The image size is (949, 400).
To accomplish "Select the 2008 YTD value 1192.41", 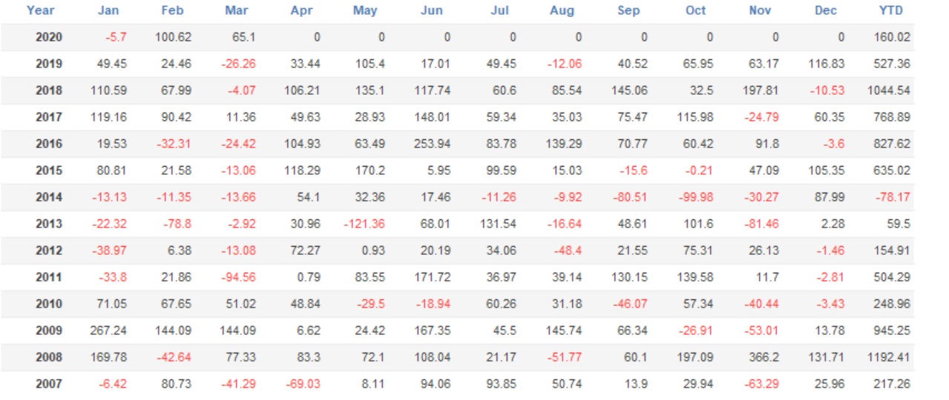I will (x=888, y=357).
